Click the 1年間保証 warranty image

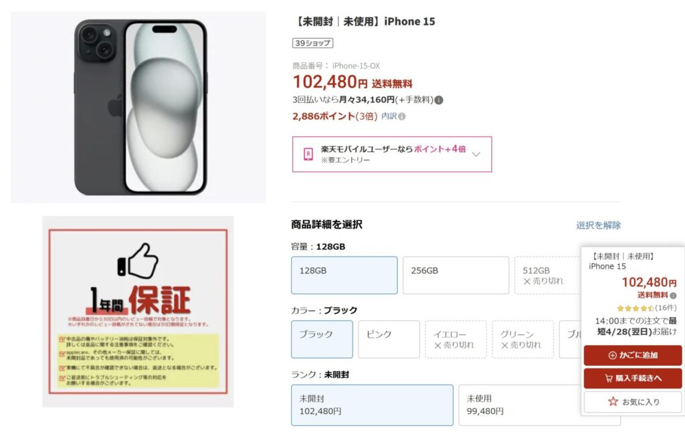coord(138,312)
